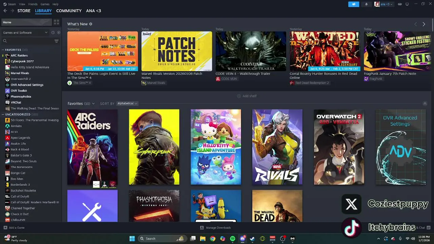
Task: Click Add shelf button
Action: [247, 96]
